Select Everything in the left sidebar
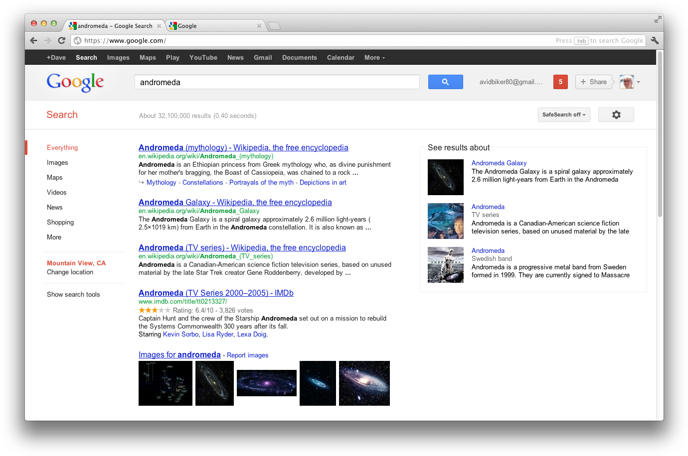This screenshot has height=456, width=688. point(62,148)
